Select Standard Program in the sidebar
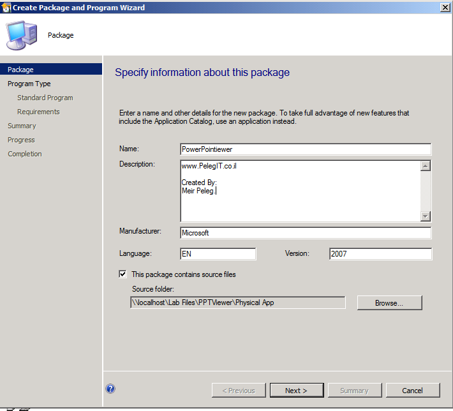 (45, 98)
